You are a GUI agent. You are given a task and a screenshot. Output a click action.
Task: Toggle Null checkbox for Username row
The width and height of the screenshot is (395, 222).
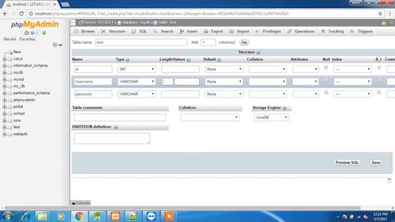click(x=326, y=80)
